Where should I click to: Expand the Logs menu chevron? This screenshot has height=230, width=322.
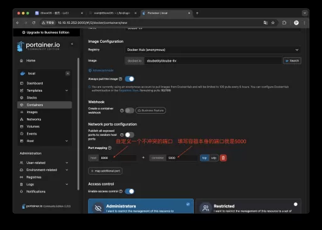67,184
